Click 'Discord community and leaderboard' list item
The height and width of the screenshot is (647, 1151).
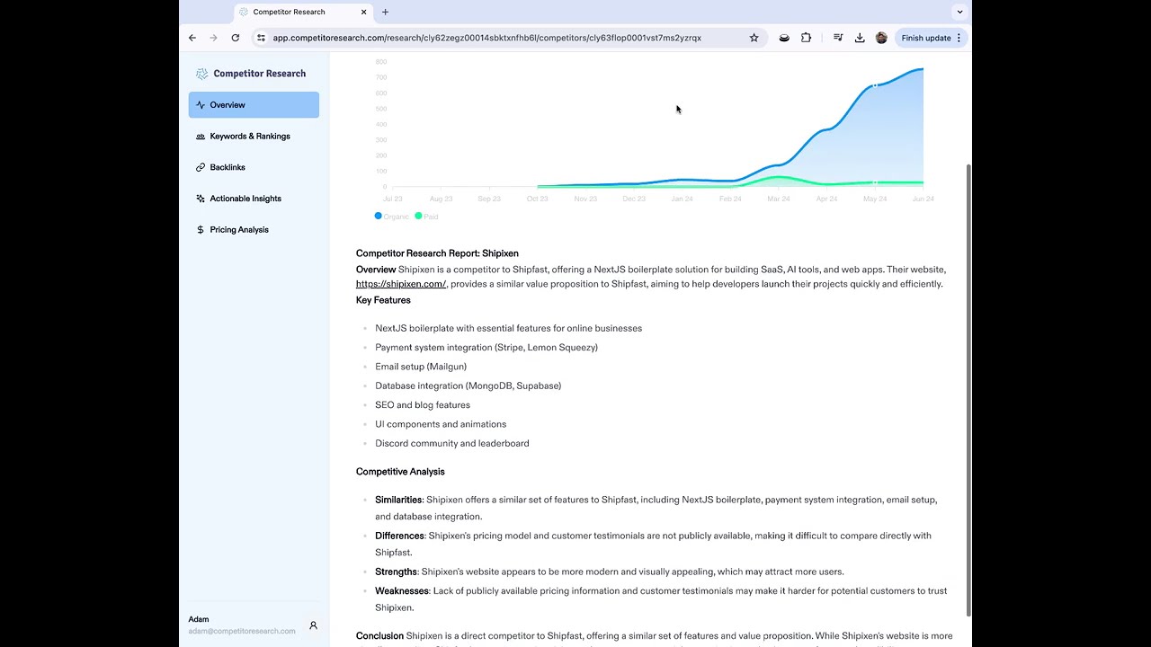tap(452, 444)
